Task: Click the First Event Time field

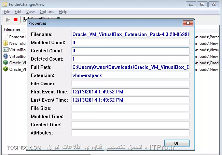Action: coord(130,92)
